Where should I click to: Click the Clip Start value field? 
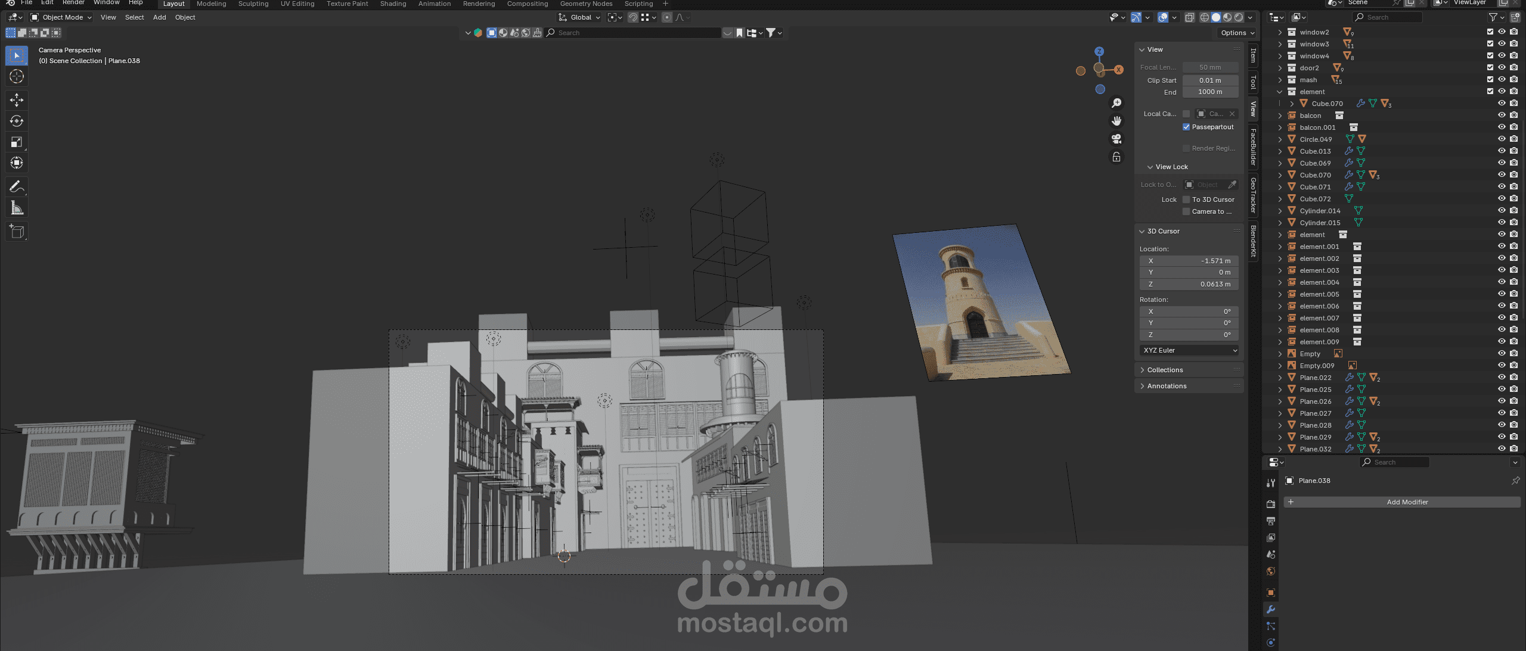[1210, 80]
